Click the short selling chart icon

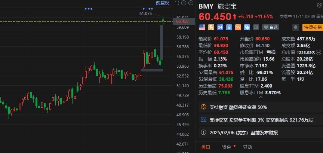point(203,119)
